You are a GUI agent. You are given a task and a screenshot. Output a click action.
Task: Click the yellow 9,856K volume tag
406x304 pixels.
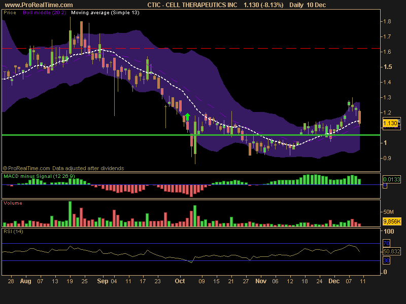pyautogui.click(x=392, y=221)
